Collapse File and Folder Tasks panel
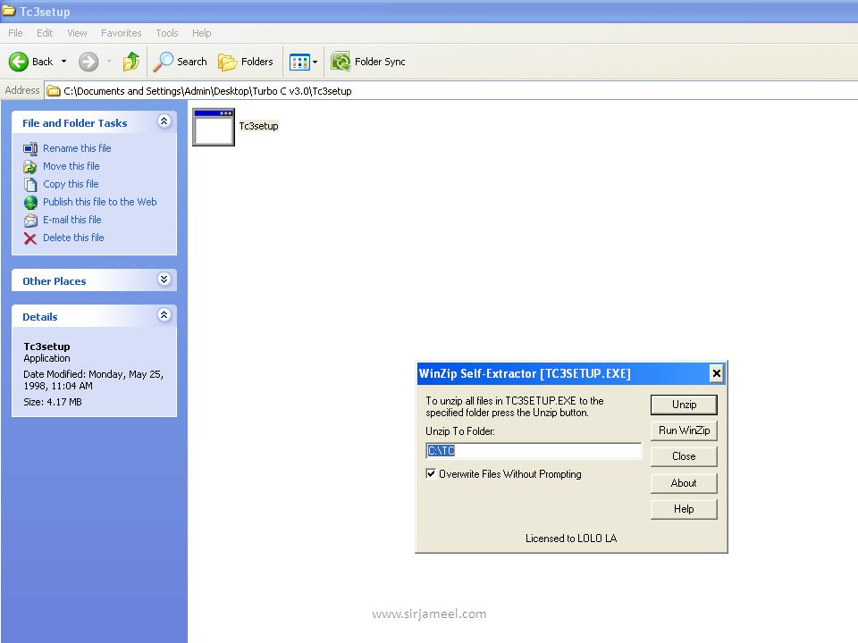 pyautogui.click(x=164, y=121)
